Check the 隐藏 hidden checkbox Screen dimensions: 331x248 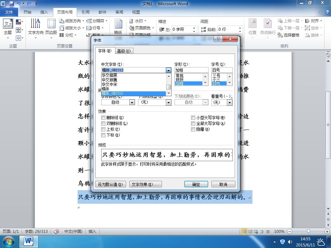(x=193, y=129)
